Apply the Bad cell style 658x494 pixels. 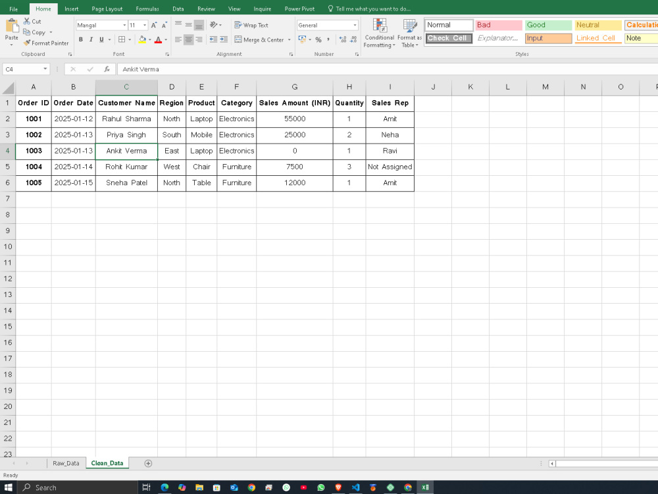[499, 25]
